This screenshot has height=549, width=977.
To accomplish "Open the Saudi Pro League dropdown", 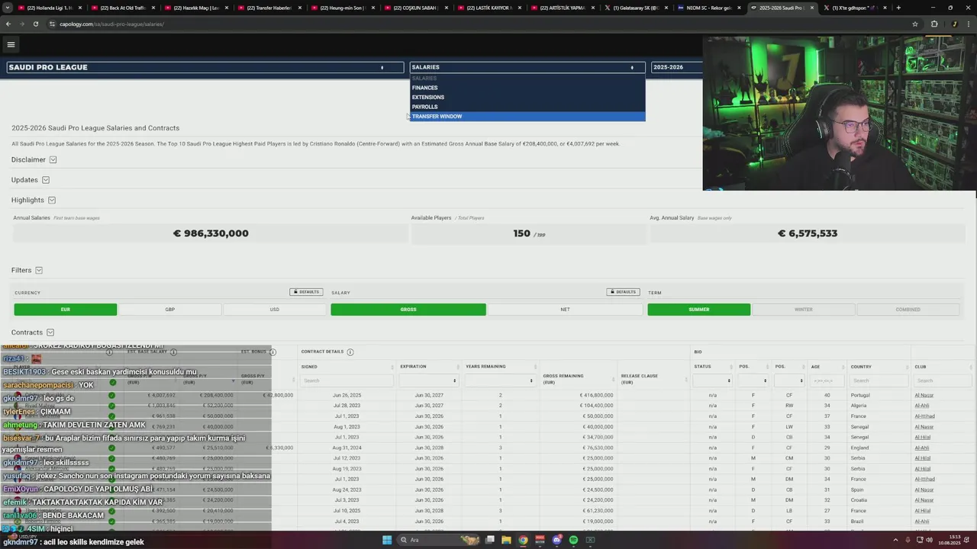I will click(x=205, y=67).
